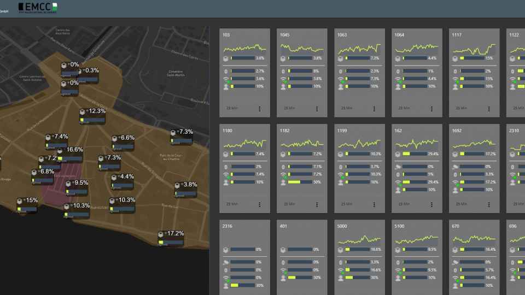Click the Wi-Fi icon in card 103
The image size is (525, 295).
pyautogui.click(x=226, y=79)
